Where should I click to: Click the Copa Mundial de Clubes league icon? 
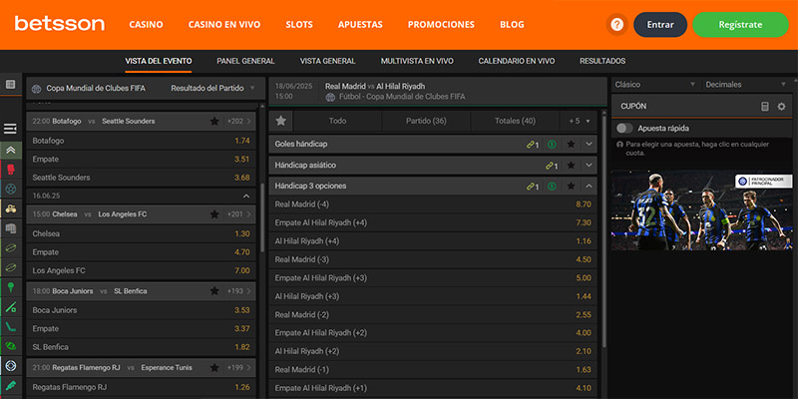[x=36, y=89]
